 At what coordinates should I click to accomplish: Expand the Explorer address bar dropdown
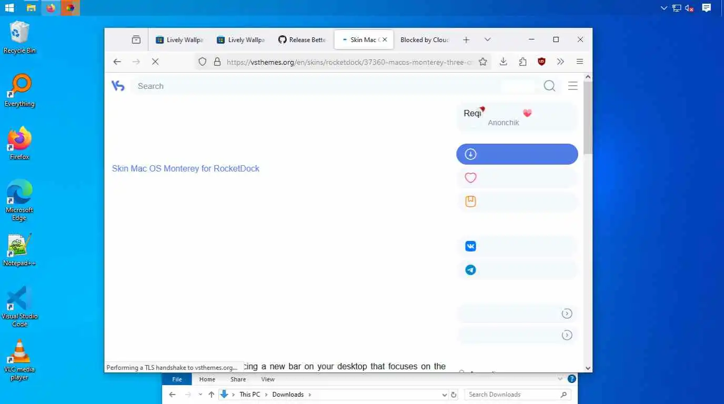445,395
